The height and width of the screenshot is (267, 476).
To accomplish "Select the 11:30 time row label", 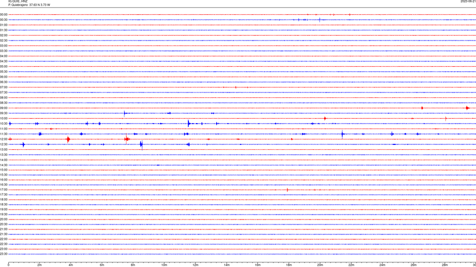I will pyautogui.click(x=3, y=134).
